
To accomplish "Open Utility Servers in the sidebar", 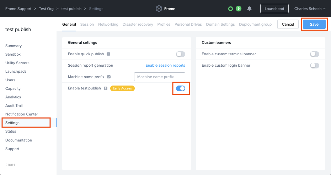I will [17, 63].
